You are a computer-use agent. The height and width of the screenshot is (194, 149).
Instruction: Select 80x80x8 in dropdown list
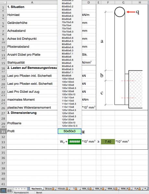point(67,57)
